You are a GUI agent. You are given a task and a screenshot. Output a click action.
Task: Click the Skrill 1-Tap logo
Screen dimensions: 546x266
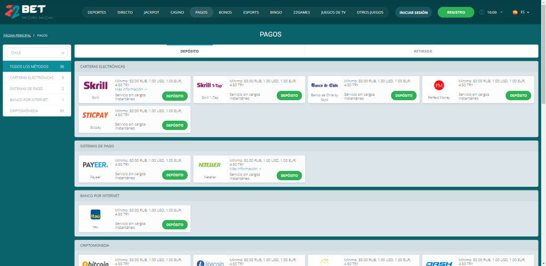click(210, 86)
